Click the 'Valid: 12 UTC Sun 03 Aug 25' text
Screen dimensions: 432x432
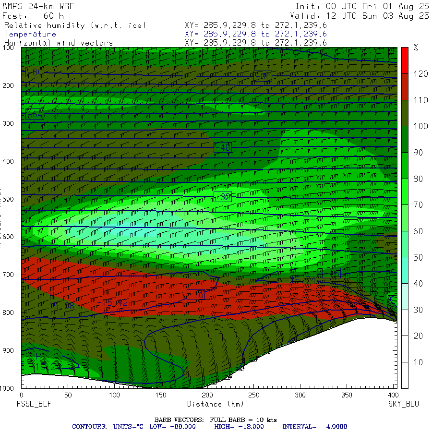click(360, 16)
